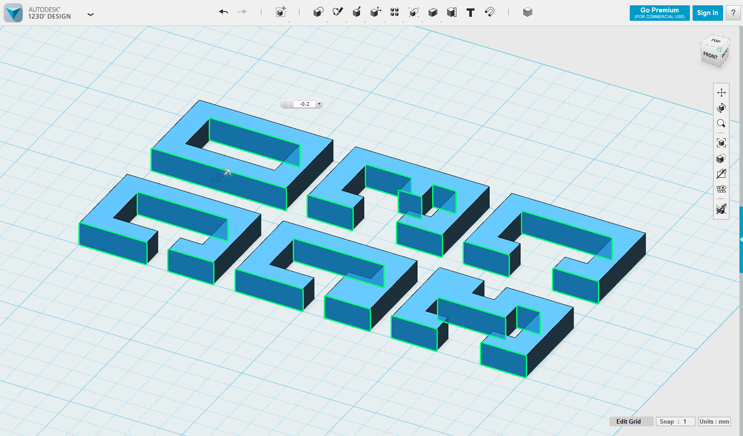
Task: Click the grip handle beside -0.2 field
Action: pos(286,104)
